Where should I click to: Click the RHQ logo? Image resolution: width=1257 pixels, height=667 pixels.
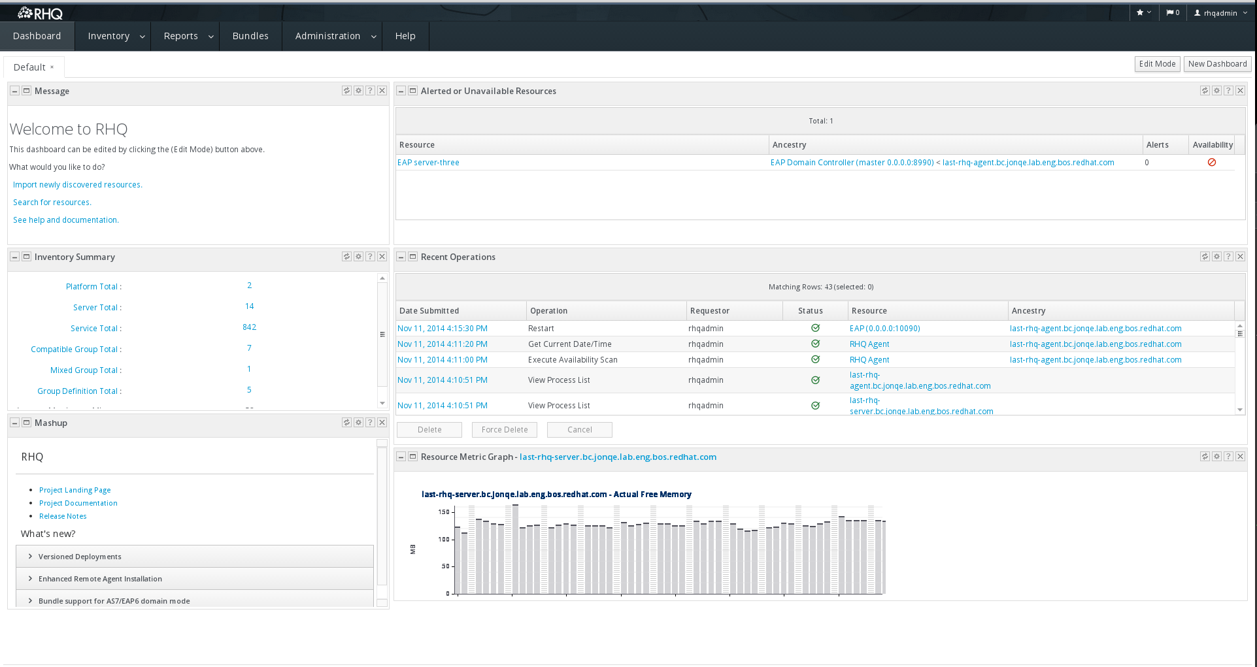coord(40,13)
